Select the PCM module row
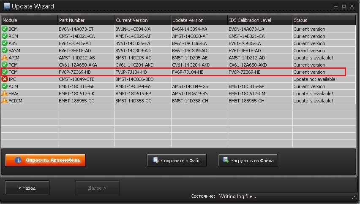This screenshot has width=360, height=204. point(178,65)
